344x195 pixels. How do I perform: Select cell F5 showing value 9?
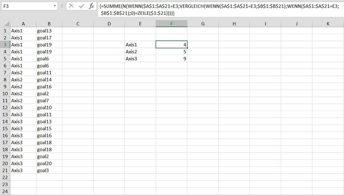coord(171,59)
